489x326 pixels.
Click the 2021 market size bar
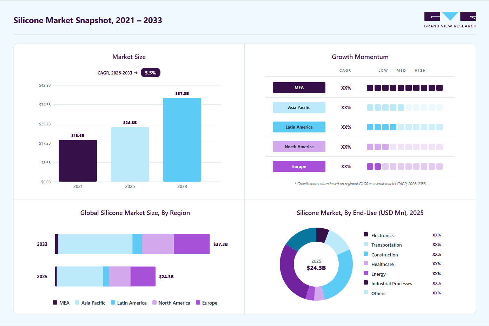(78, 161)
